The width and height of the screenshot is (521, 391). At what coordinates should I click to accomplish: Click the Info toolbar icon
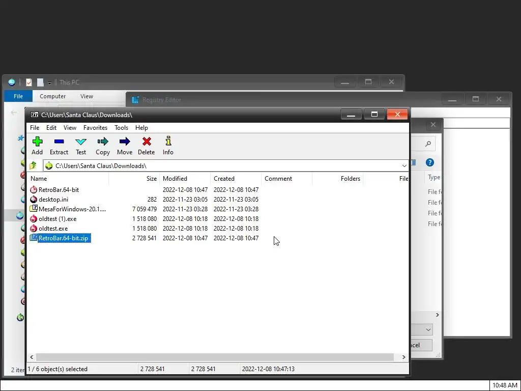[x=168, y=141]
